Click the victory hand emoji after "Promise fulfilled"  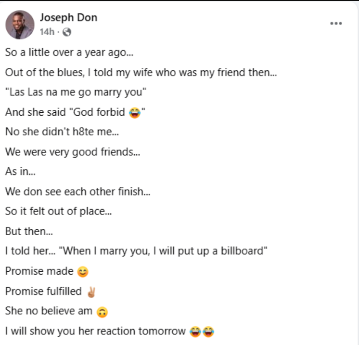point(91,292)
